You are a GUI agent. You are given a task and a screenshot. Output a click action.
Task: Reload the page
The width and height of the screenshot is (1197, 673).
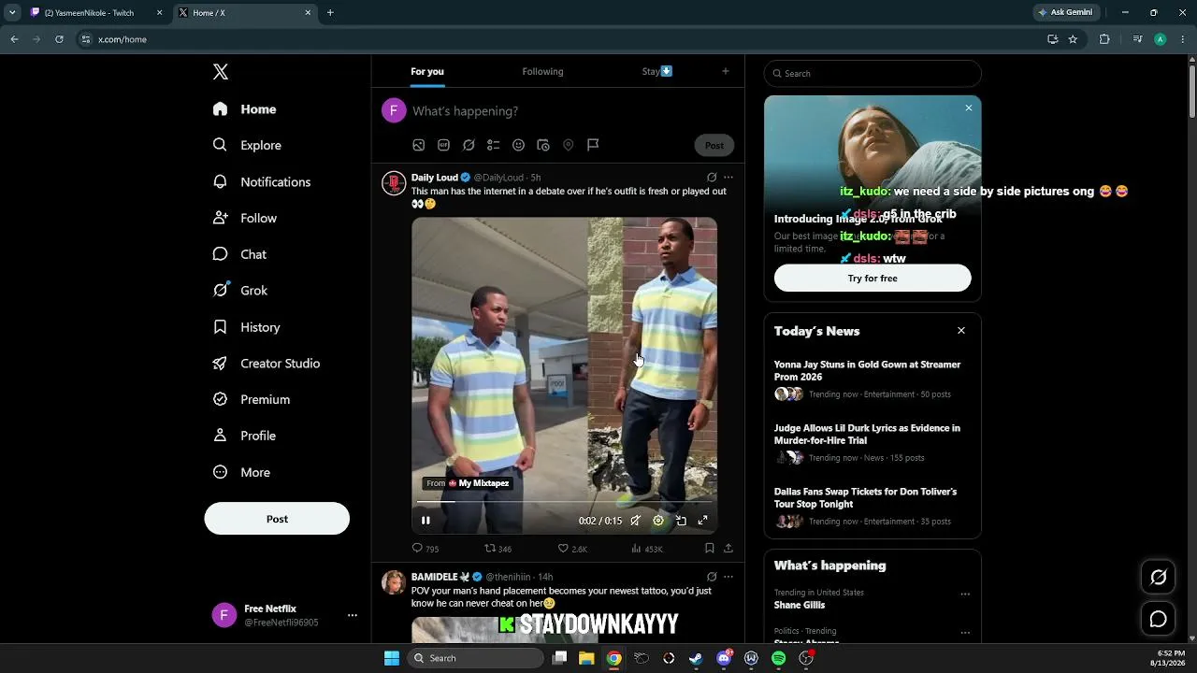[x=59, y=39]
